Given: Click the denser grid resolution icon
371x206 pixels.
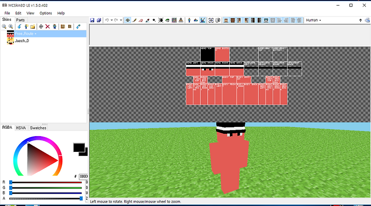Looking at the screenshot, I should pos(63,26).
